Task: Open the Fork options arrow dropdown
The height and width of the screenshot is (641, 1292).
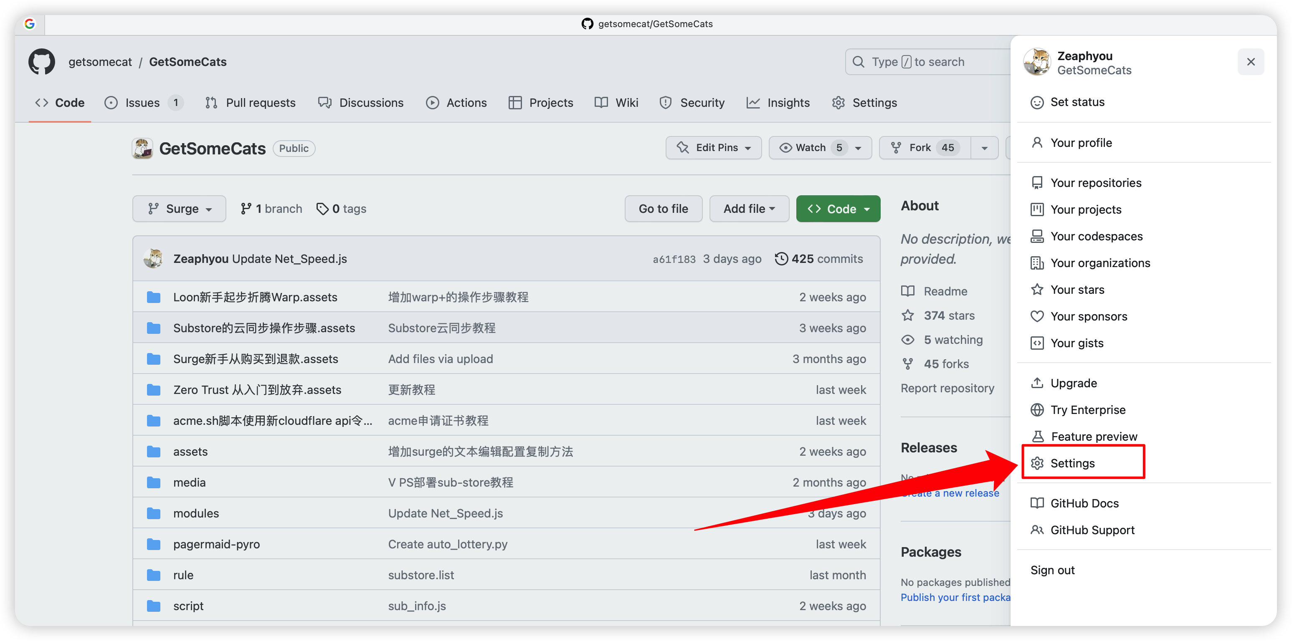Action: [x=984, y=148]
